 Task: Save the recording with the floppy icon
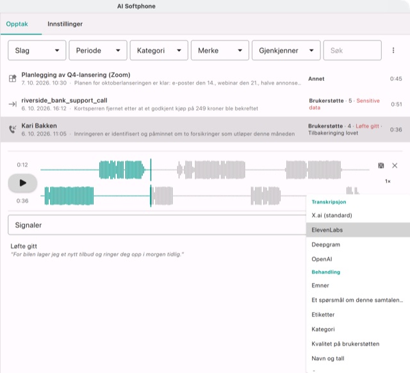tap(381, 166)
